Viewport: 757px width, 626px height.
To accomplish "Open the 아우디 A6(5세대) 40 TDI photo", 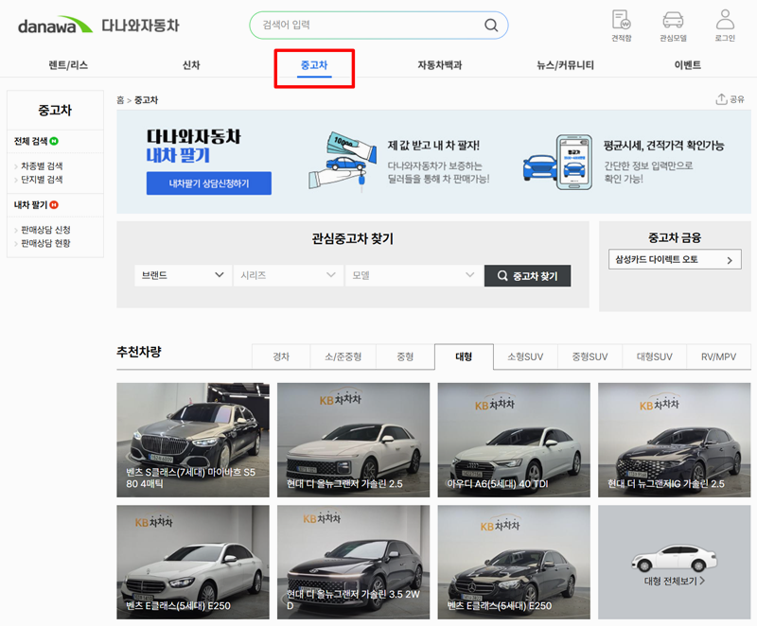I will 514,440.
